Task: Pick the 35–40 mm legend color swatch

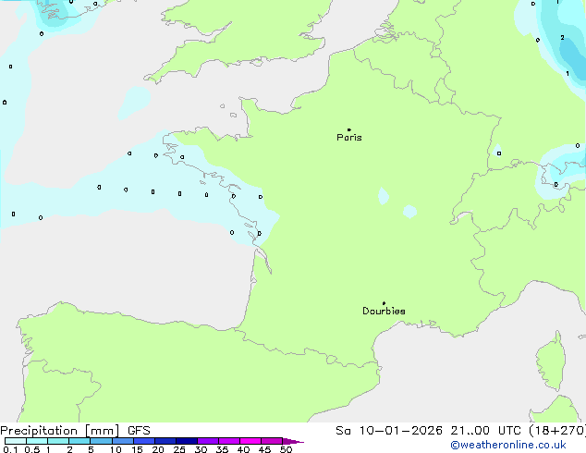Action: tap(229, 441)
